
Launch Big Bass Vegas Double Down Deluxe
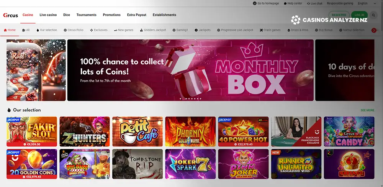85,164
